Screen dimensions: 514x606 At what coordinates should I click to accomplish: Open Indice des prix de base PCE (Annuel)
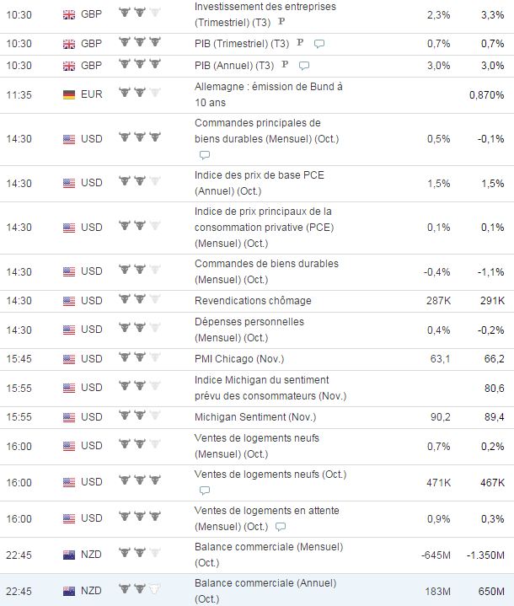[260, 183]
